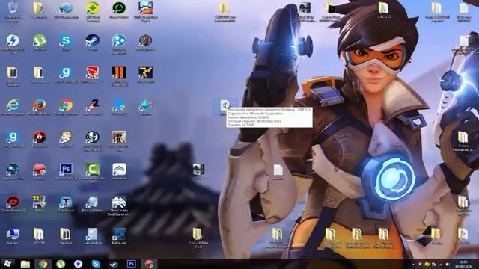Image resolution: width=479 pixels, height=269 pixels.
Task: Select the Fallout Vault Boy desktop icon
Action: (x=66, y=140)
